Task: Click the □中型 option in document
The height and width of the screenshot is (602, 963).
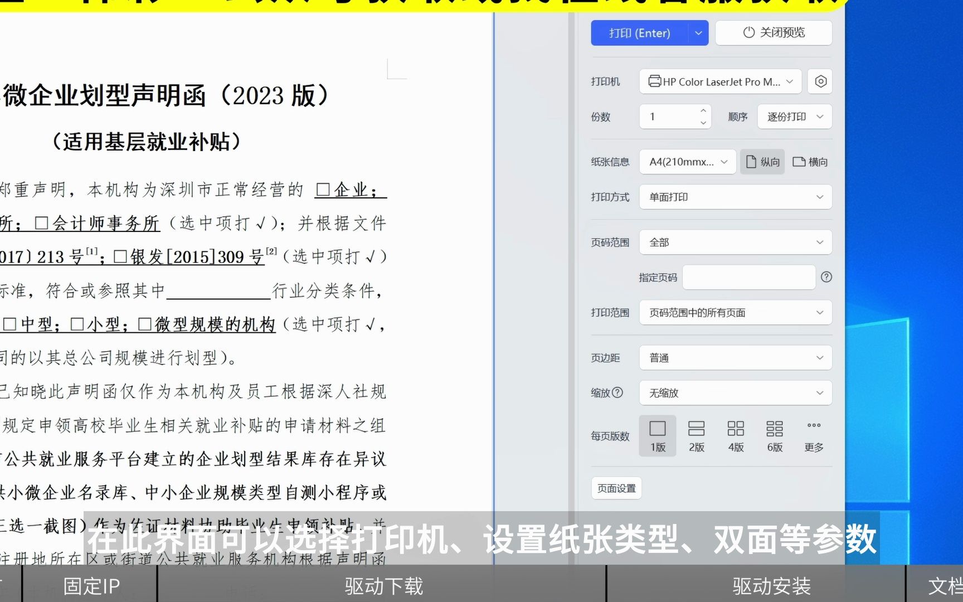Action: click(27, 324)
